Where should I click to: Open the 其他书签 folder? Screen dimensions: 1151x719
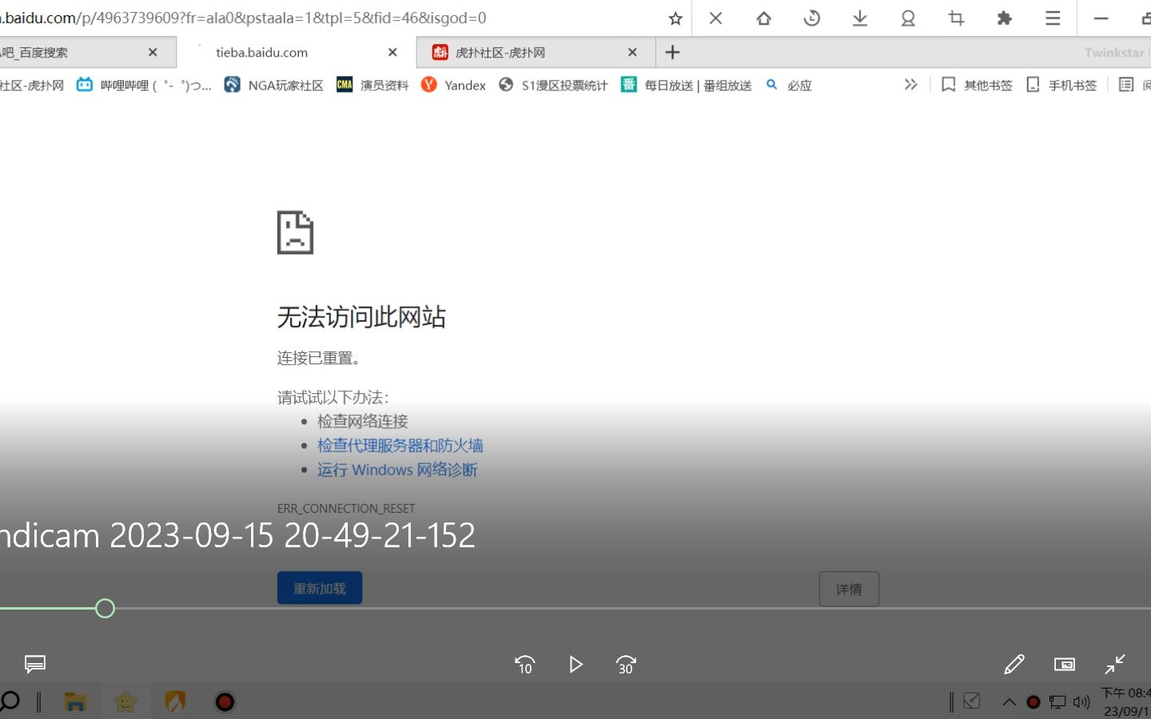click(977, 85)
